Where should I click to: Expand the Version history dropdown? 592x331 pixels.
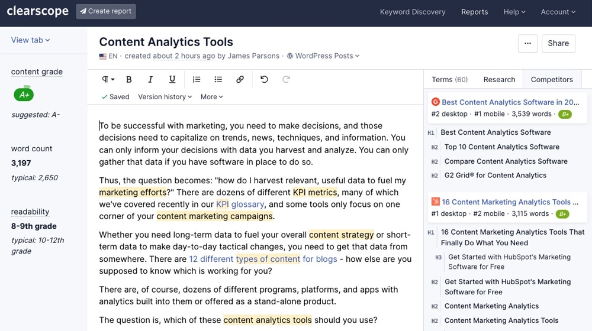[165, 97]
